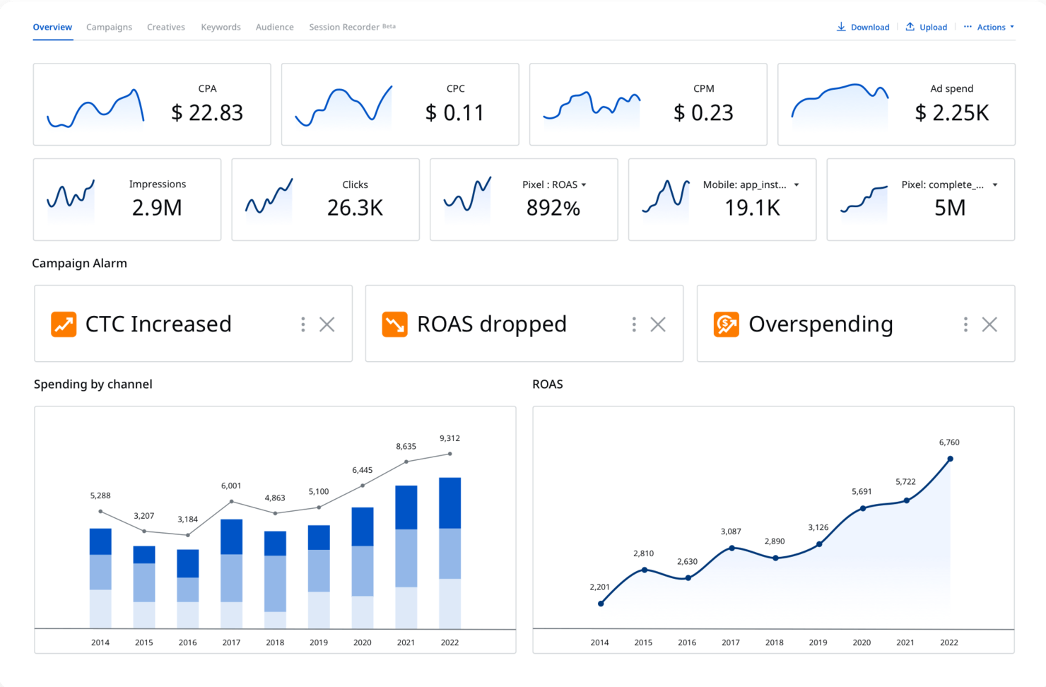The width and height of the screenshot is (1046, 687).
Task: Click the CTC Increased alarm trend icon
Action: tap(63, 324)
